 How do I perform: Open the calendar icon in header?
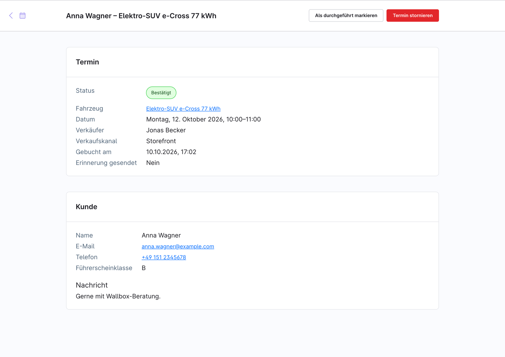click(x=22, y=15)
